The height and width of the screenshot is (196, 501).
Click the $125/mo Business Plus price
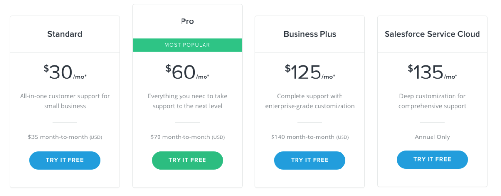(310, 73)
